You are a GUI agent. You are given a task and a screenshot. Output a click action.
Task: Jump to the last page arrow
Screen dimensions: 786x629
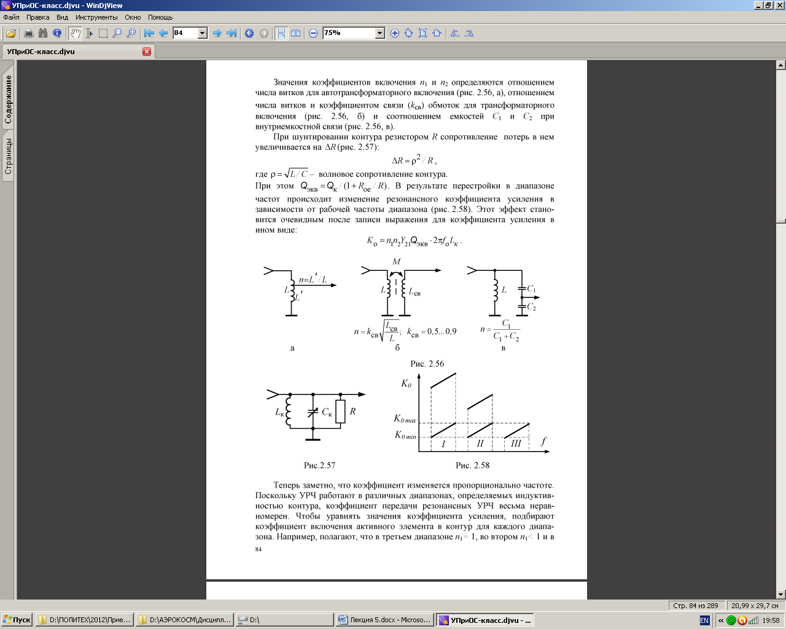click(x=232, y=33)
